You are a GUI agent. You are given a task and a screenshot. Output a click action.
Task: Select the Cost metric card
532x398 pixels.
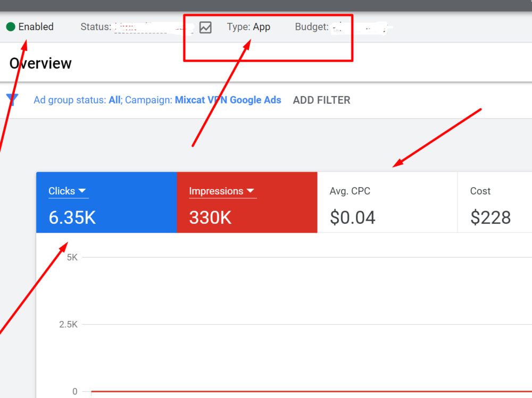click(x=495, y=202)
